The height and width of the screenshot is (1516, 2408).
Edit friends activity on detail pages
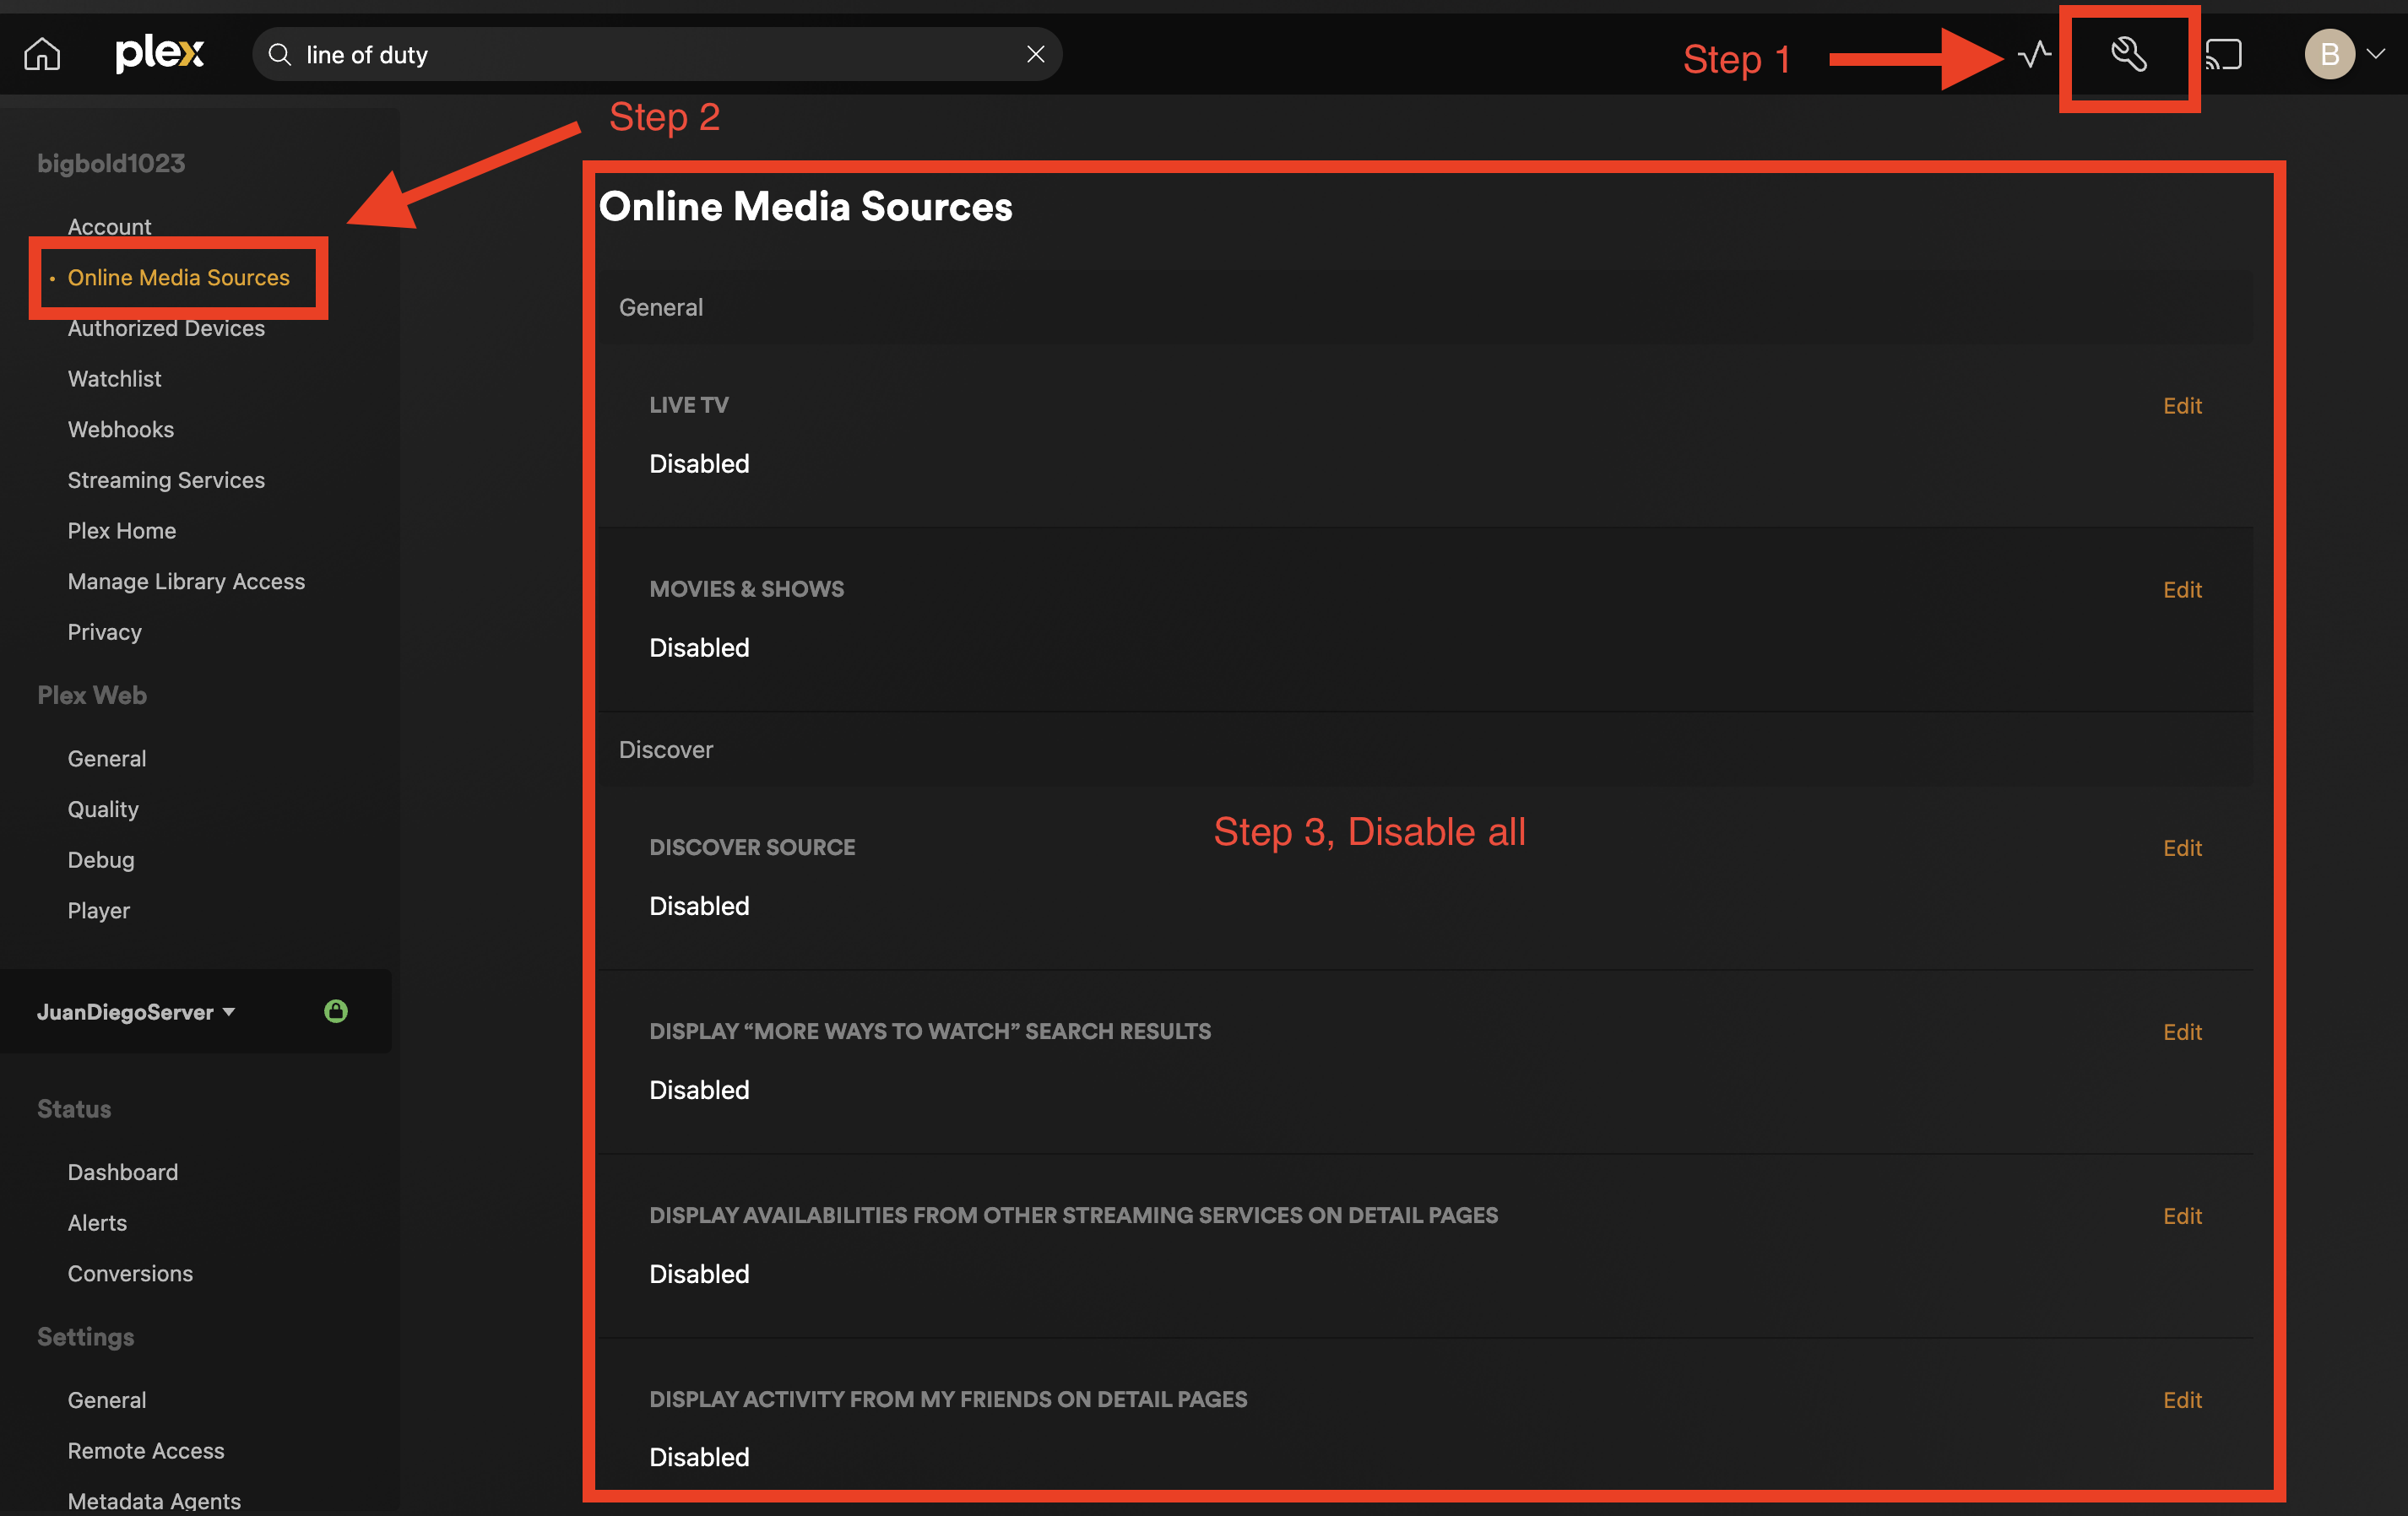2182,1399
